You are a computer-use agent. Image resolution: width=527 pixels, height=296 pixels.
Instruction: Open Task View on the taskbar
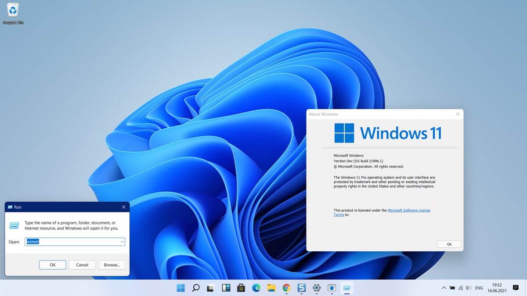[x=211, y=288]
